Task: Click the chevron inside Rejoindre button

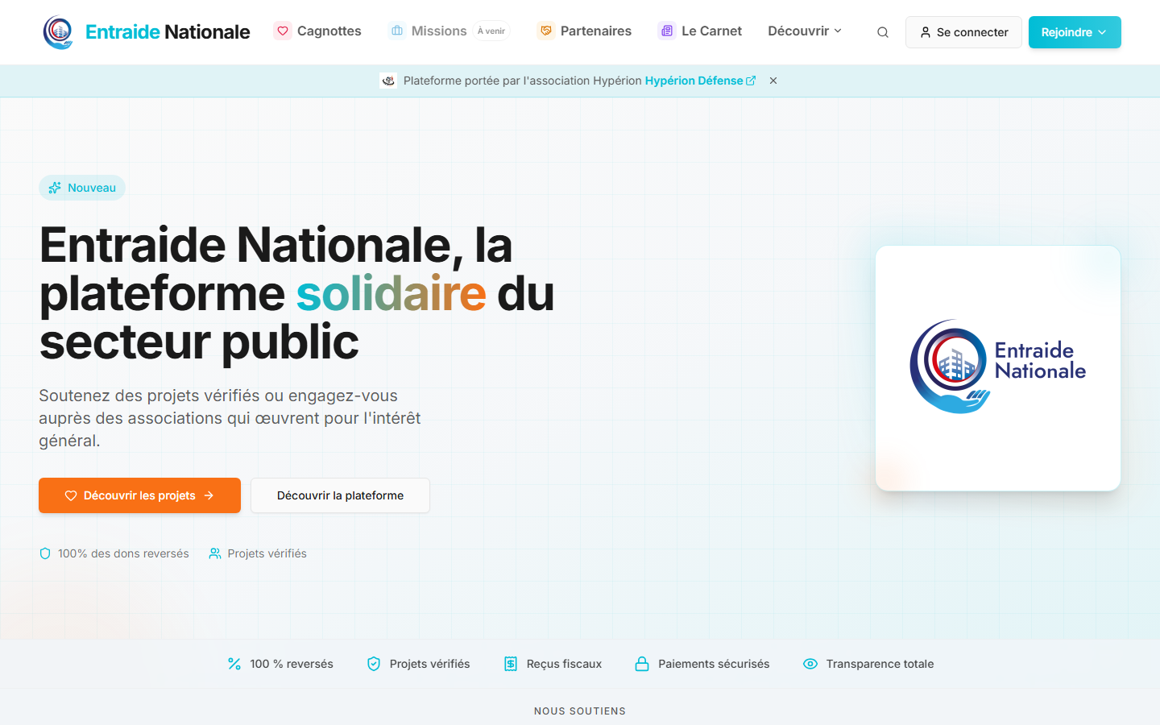Action: 1102,32
